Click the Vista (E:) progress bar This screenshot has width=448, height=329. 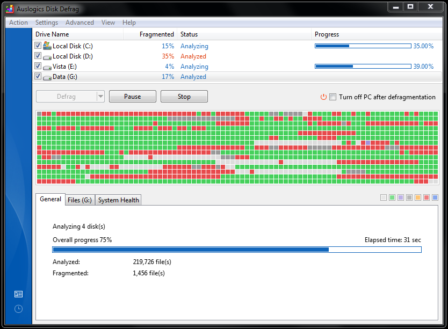pos(363,66)
